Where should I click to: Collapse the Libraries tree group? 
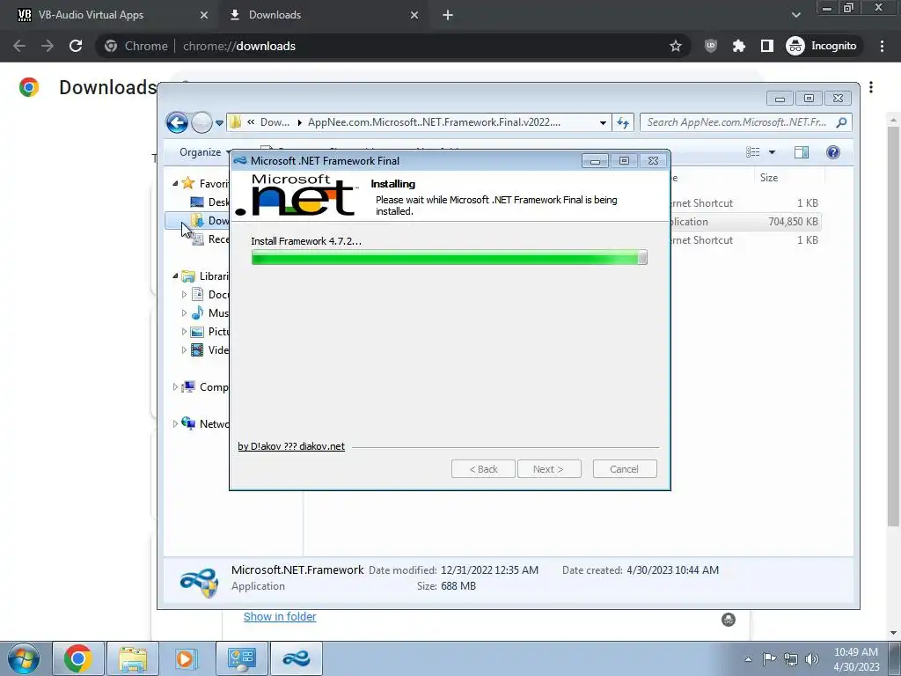pyautogui.click(x=175, y=276)
